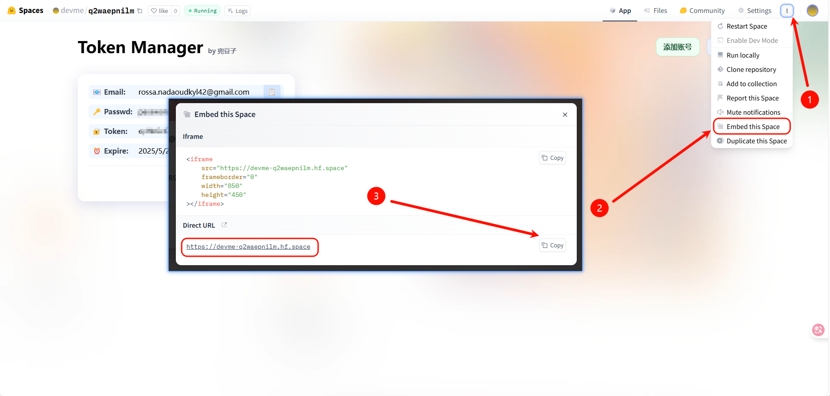Screen dimensions: 830x396
Task: Switch to the Files tab
Action: (x=655, y=11)
